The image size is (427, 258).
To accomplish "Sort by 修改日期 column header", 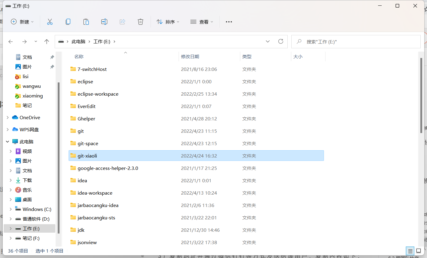I will coord(190,56).
